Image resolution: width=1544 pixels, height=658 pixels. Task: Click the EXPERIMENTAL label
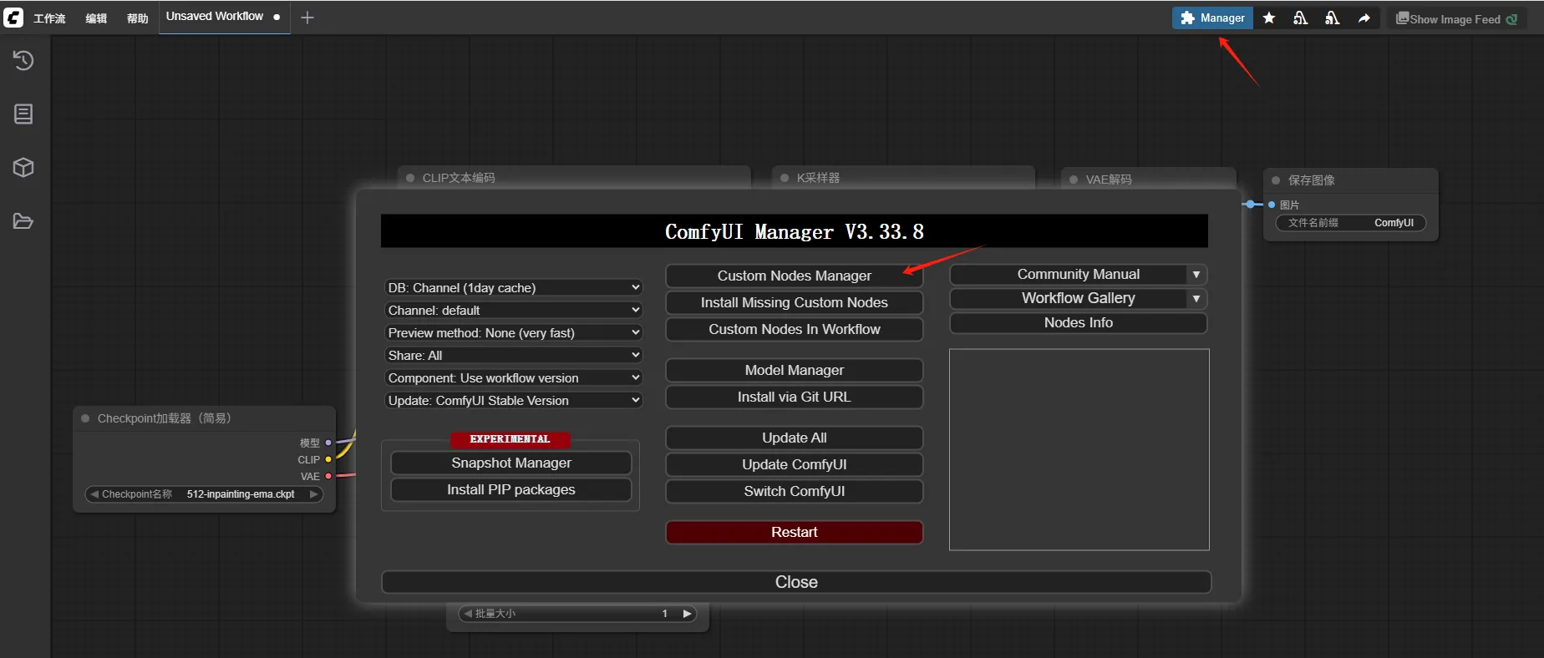pyautogui.click(x=510, y=439)
